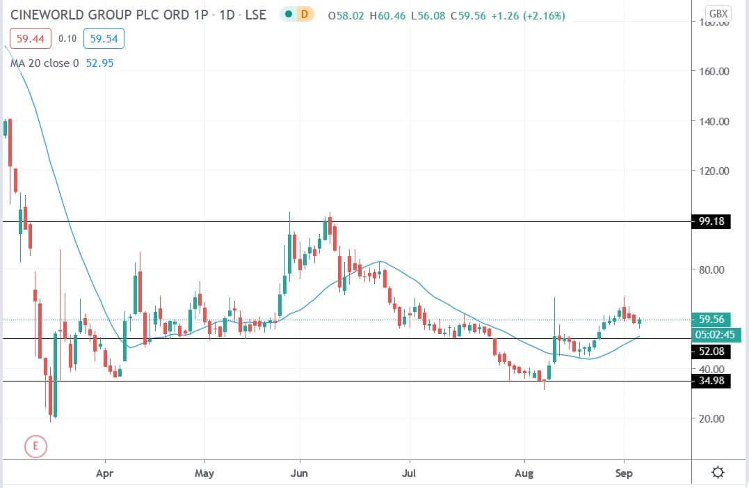Click the buy price 59.54 button

click(x=104, y=39)
